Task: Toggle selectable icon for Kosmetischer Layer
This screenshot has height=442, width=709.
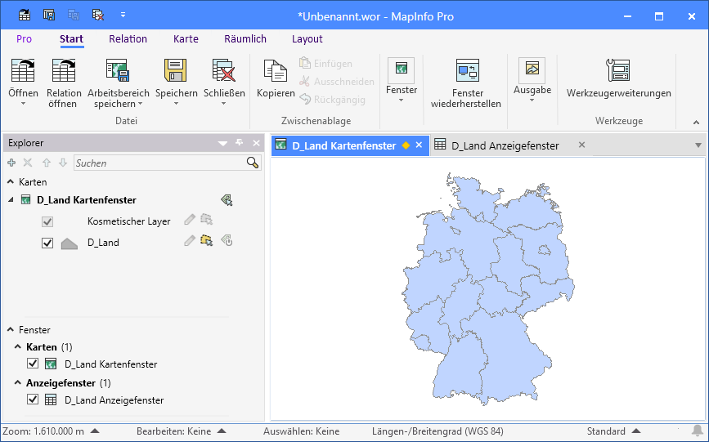Action: point(207,220)
